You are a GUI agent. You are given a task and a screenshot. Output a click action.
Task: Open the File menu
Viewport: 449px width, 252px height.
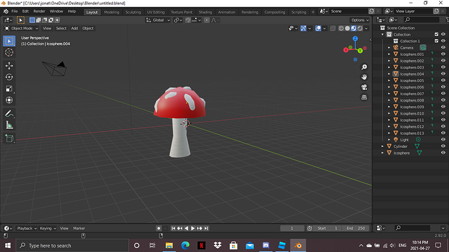(x=14, y=12)
